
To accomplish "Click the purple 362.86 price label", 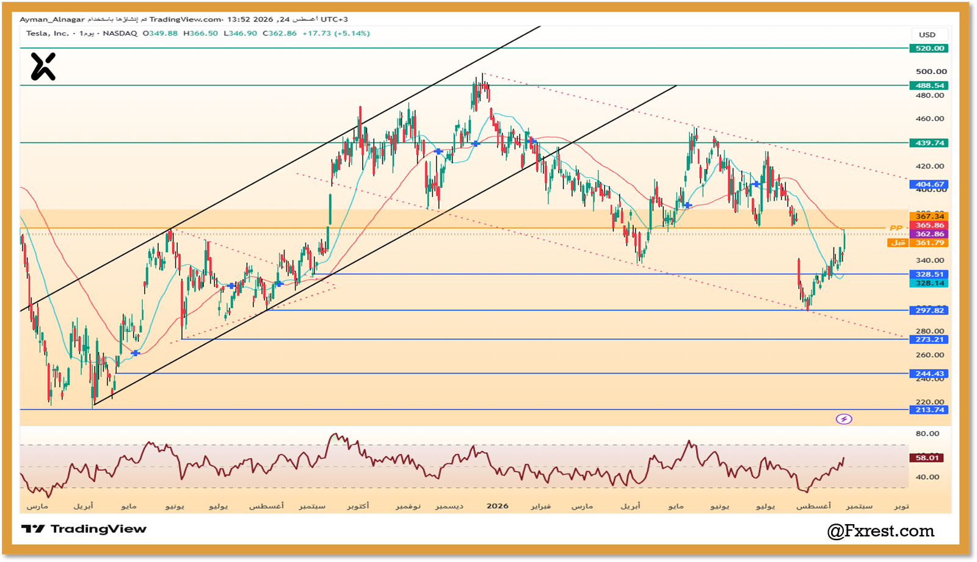I will click(x=929, y=234).
